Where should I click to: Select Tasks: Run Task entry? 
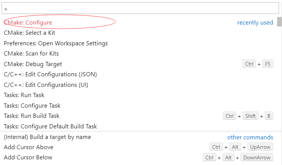[139, 95]
